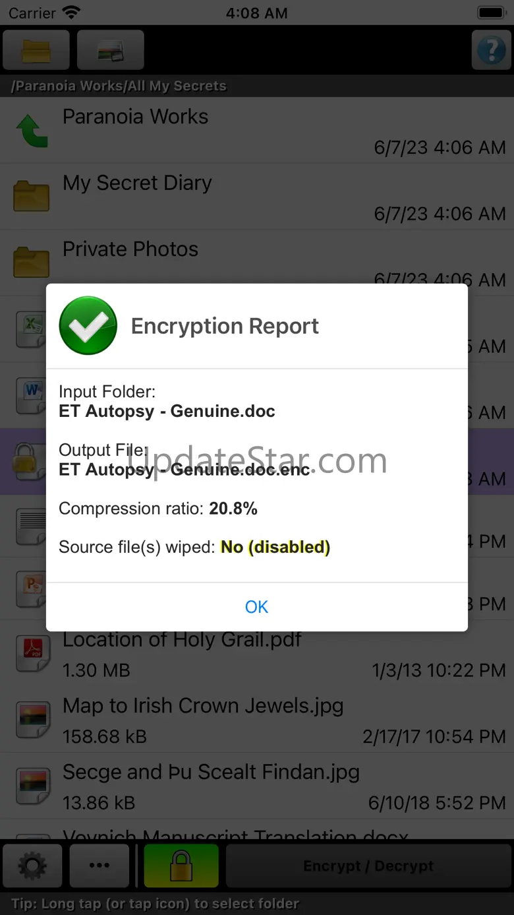This screenshot has width=514, height=915.
Task: Open help with the question mark icon
Action: (x=491, y=50)
